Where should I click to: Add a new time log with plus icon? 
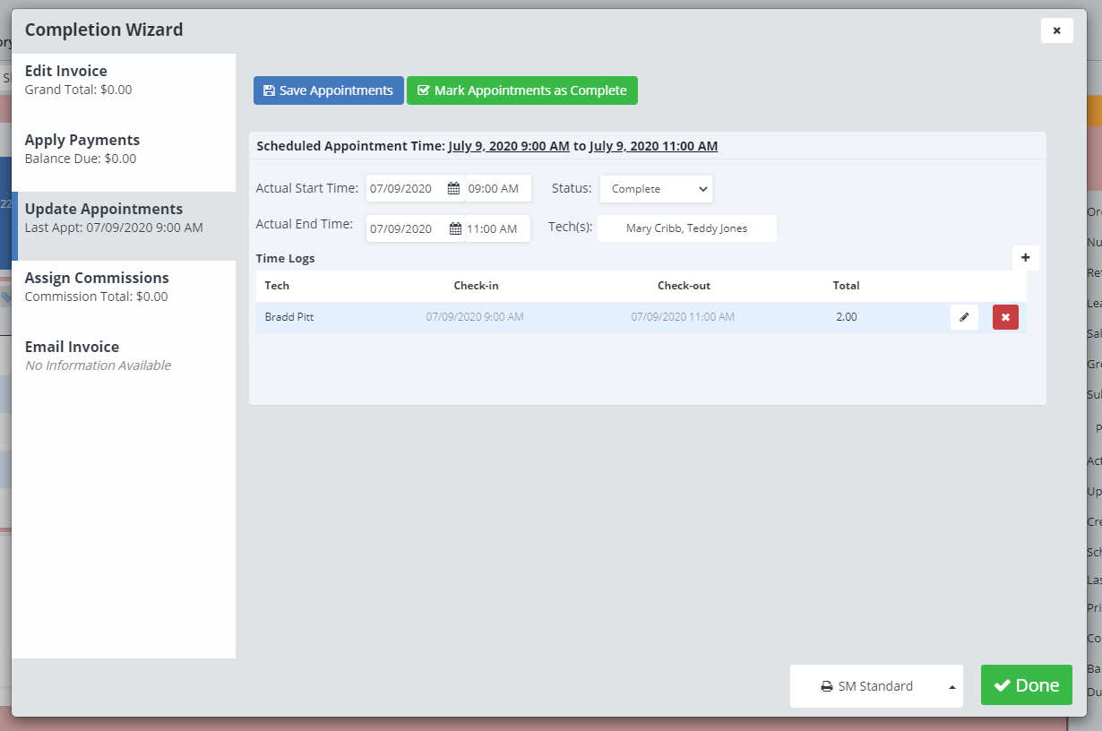1025,258
